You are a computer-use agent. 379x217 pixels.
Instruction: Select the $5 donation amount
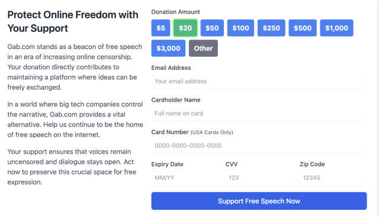click(160, 28)
